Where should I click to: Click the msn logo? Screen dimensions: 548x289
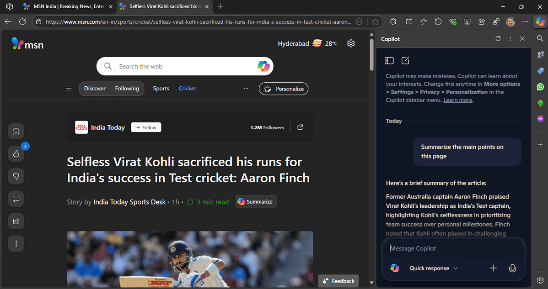(x=27, y=43)
